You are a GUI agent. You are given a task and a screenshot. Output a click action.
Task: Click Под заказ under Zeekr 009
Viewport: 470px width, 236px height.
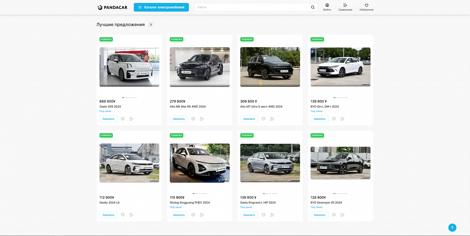coord(105,111)
